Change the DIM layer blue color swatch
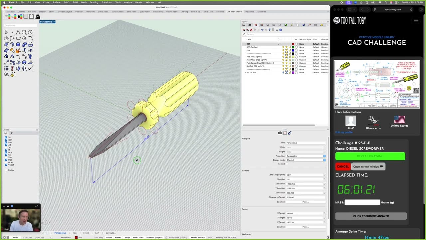Image resolution: width=426 pixels, height=240 pixels. coord(293,50)
